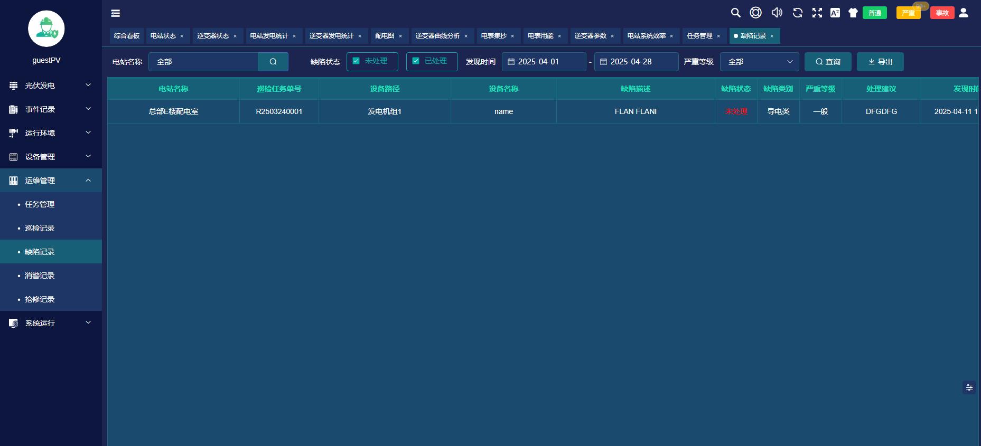The image size is (981, 446).
Task: Collapse sidebar with hamburger menu icon
Action: (115, 13)
